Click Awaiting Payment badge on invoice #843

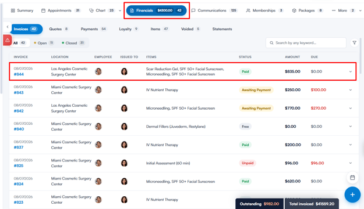click(x=256, y=90)
